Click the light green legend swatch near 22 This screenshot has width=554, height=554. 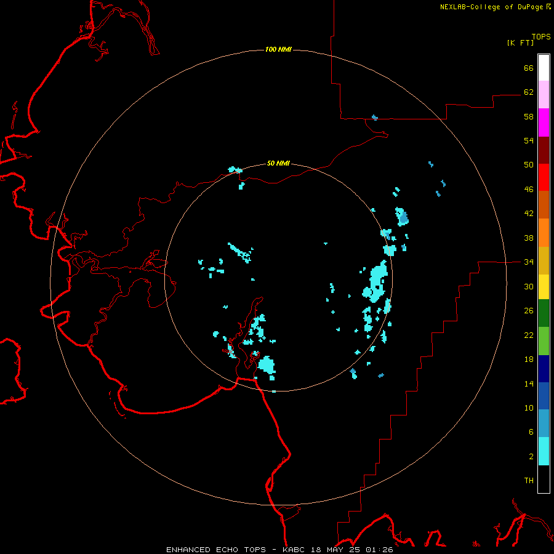[x=544, y=341]
